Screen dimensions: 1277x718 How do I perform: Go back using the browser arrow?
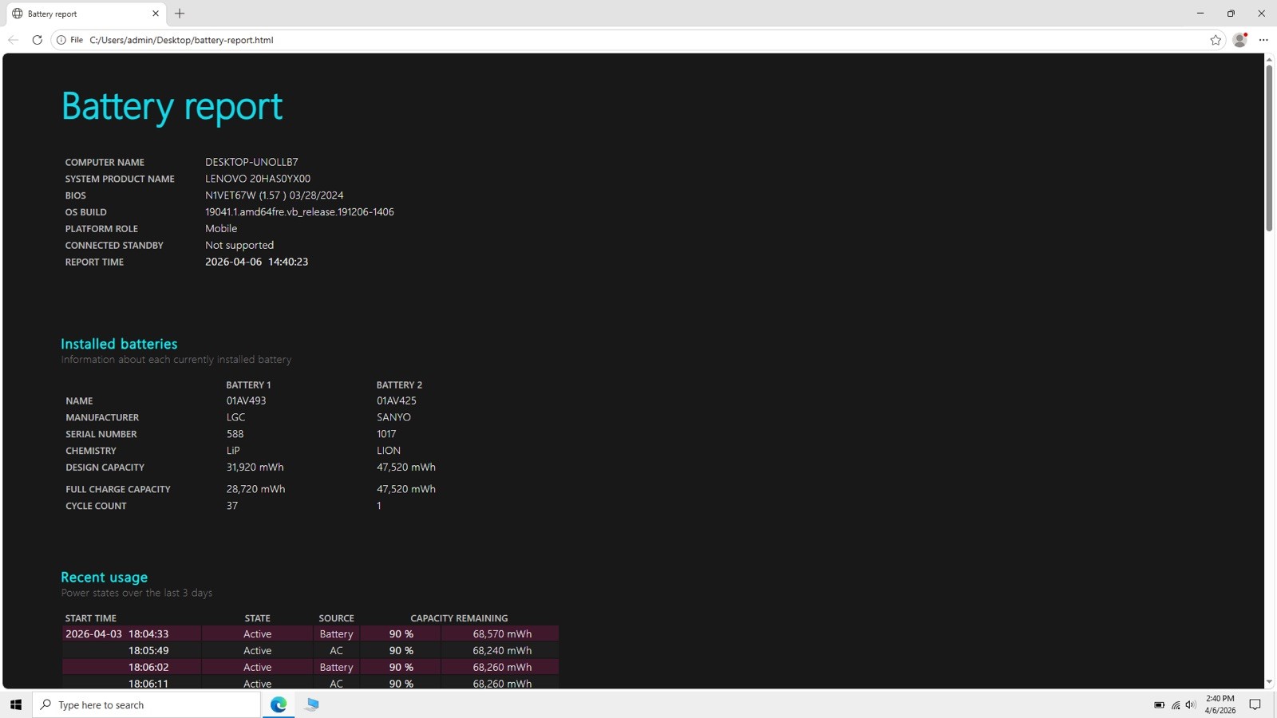tap(14, 40)
